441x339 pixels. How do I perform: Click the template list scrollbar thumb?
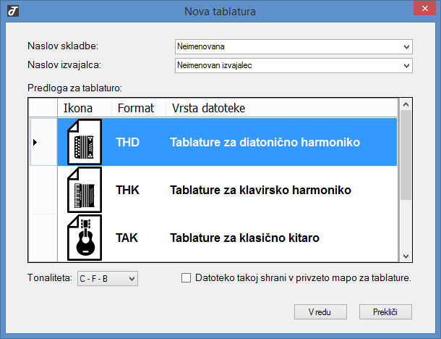405,156
